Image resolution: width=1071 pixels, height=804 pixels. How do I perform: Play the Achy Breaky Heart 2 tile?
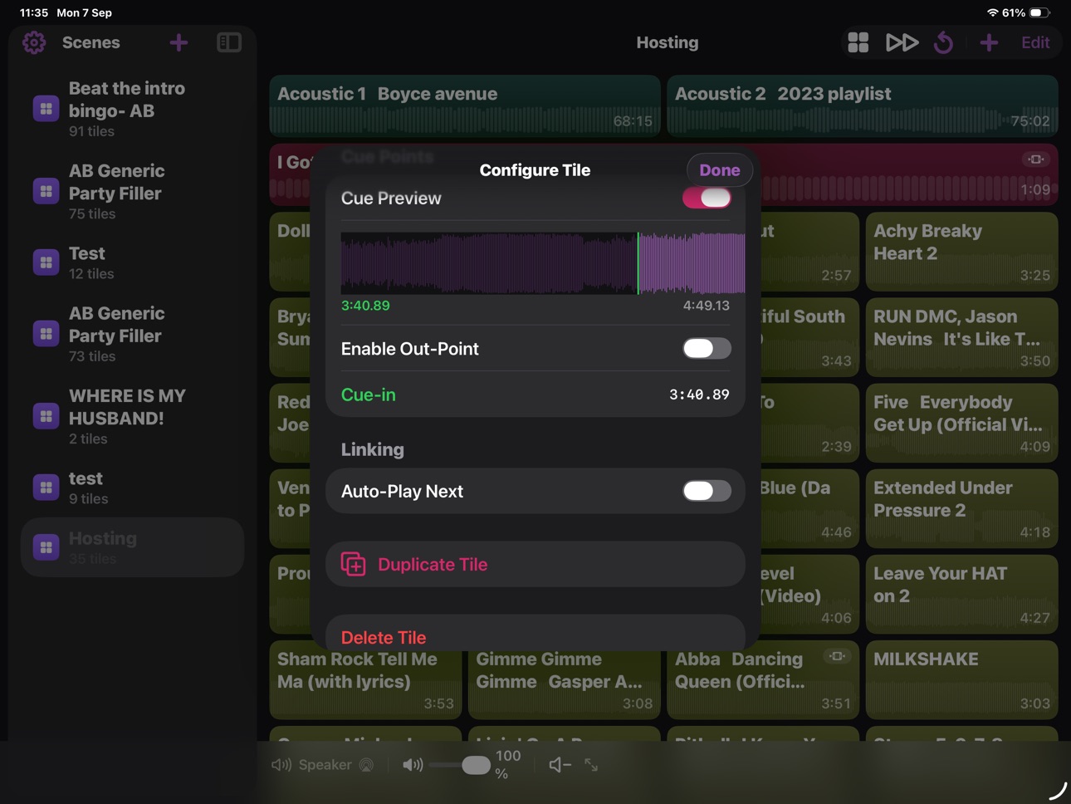click(x=961, y=252)
